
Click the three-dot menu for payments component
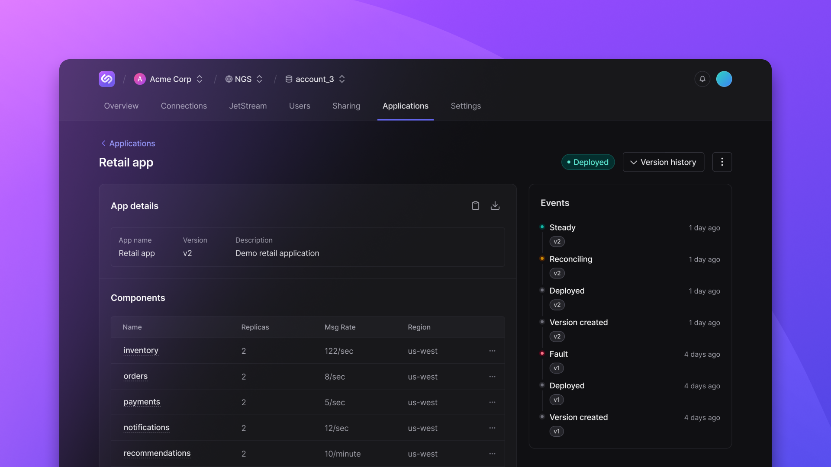pyautogui.click(x=492, y=402)
